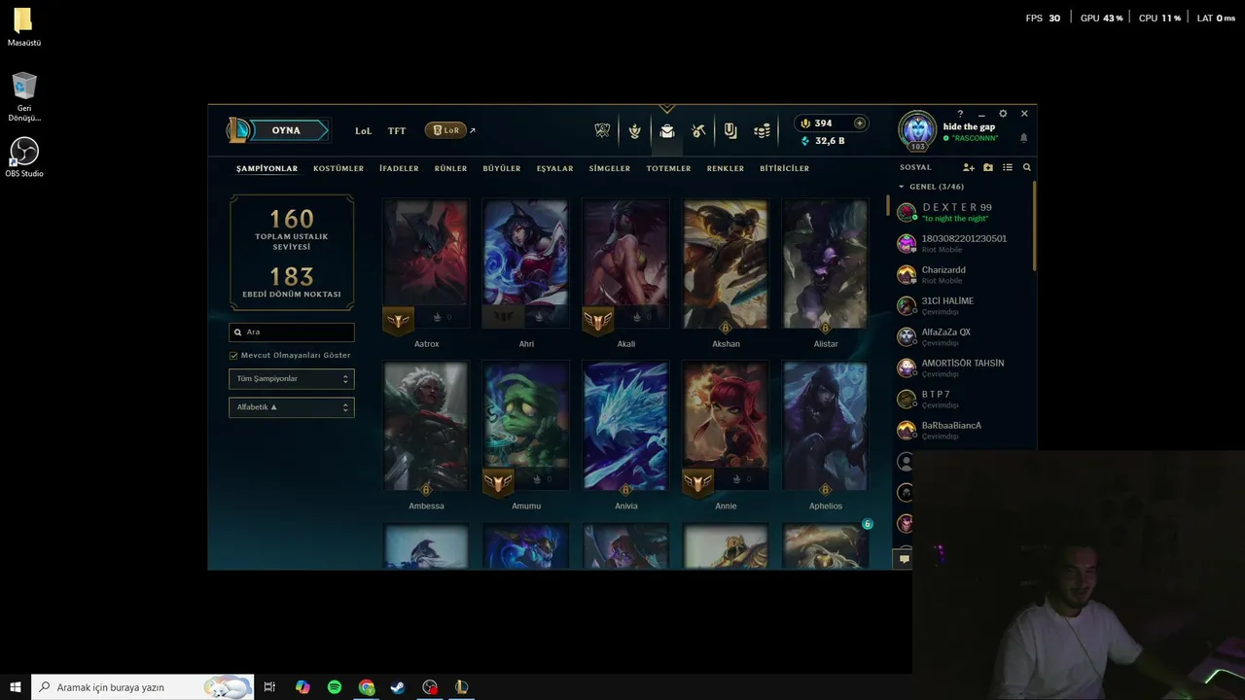Switch to the RENKLER tab

[x=726, y=168]
